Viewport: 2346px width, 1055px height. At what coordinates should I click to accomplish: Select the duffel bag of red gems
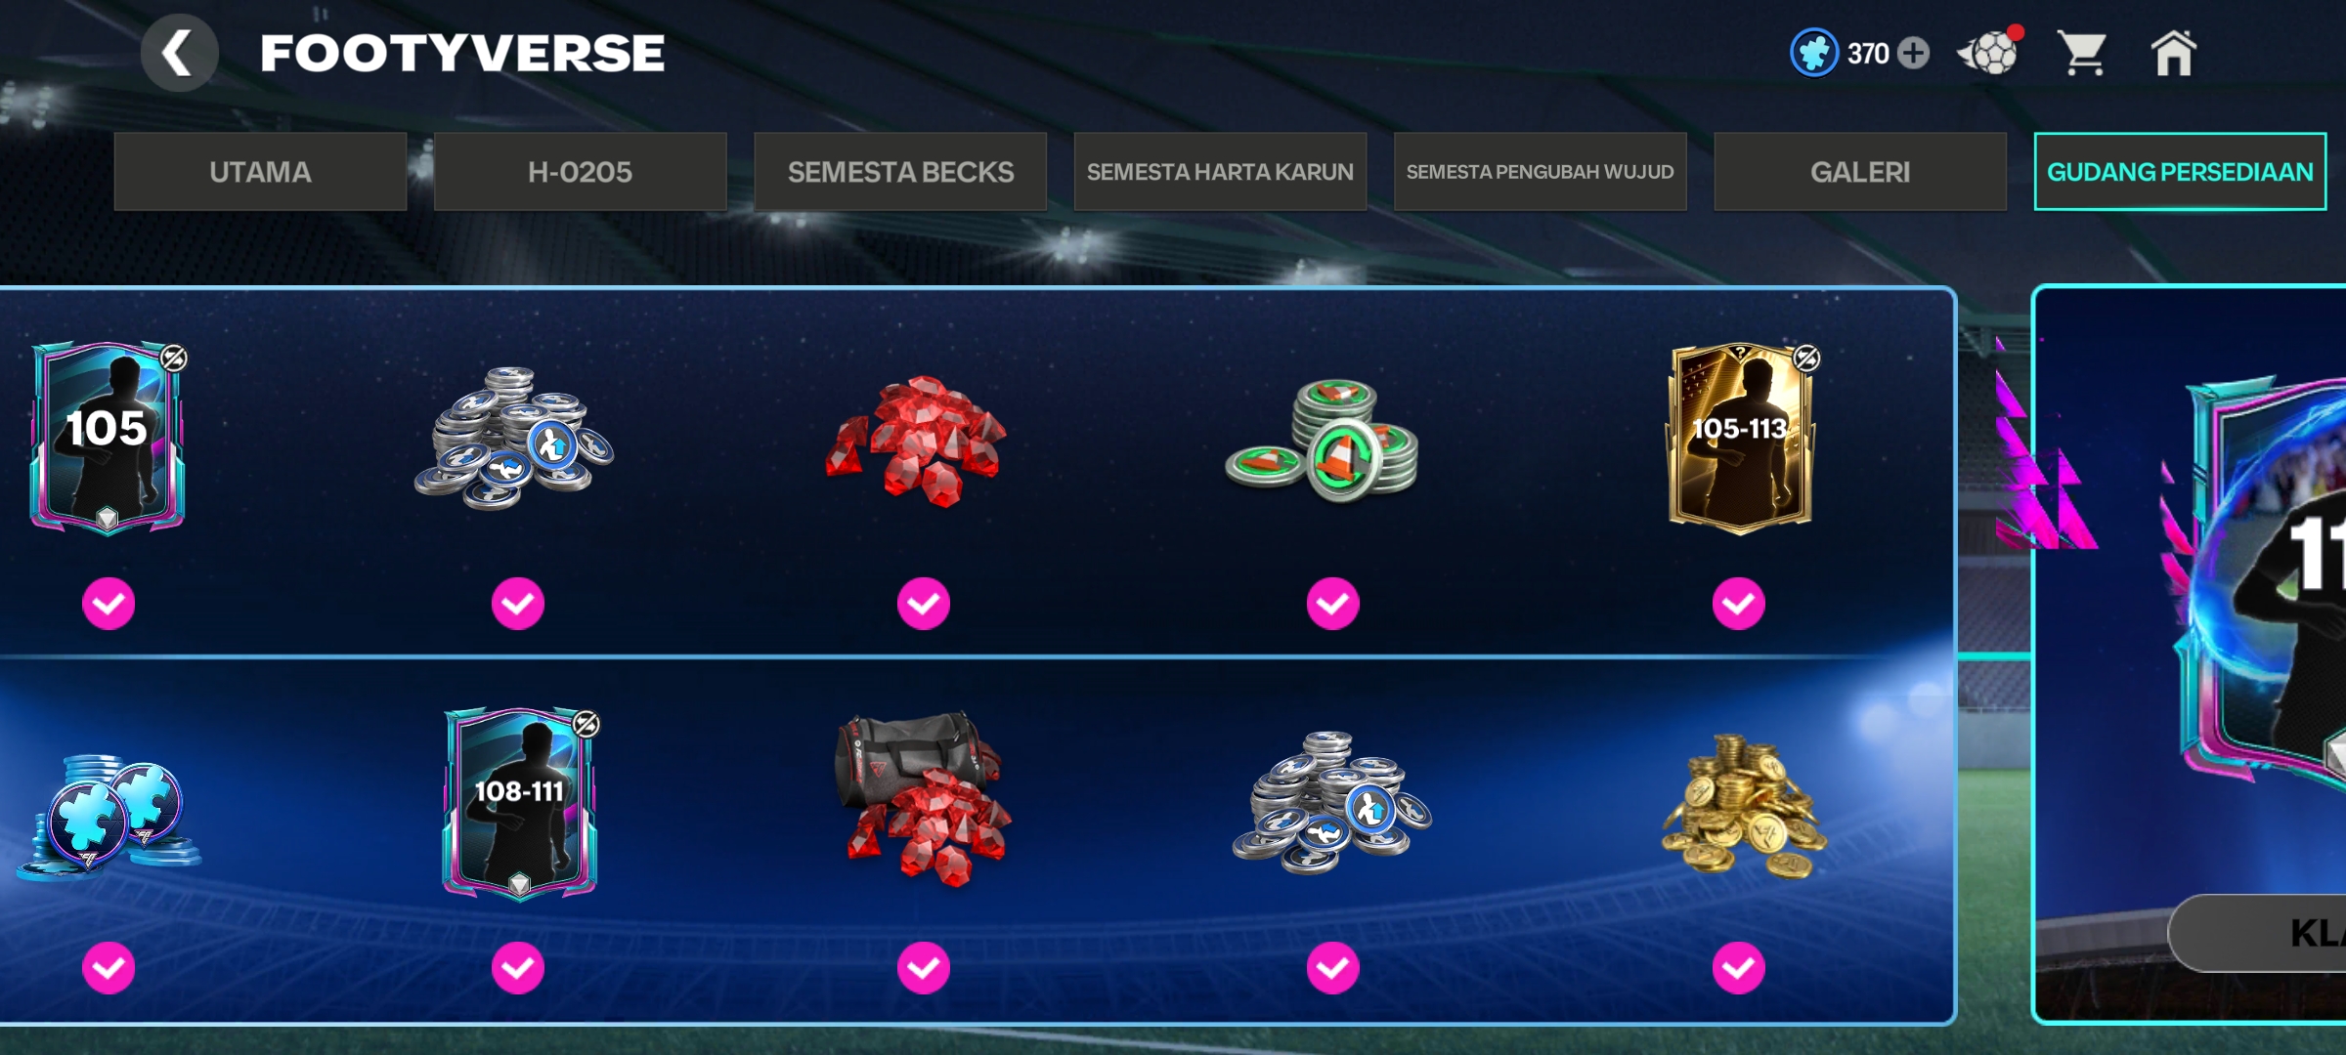(923, 799)
